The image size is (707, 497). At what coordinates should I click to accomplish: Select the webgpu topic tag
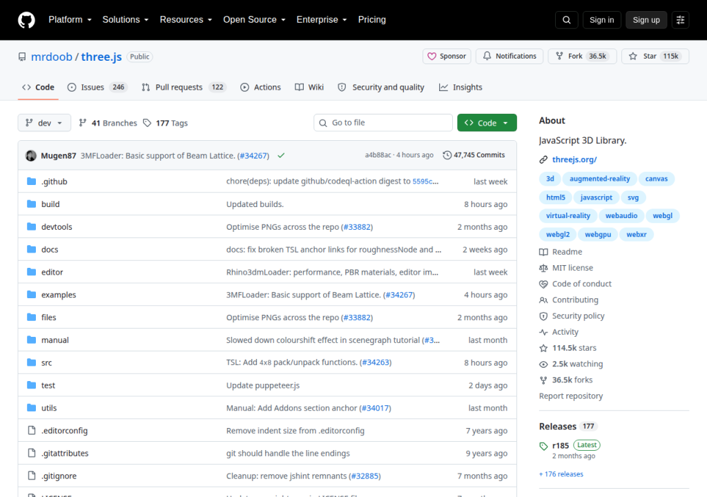(598, 235)
